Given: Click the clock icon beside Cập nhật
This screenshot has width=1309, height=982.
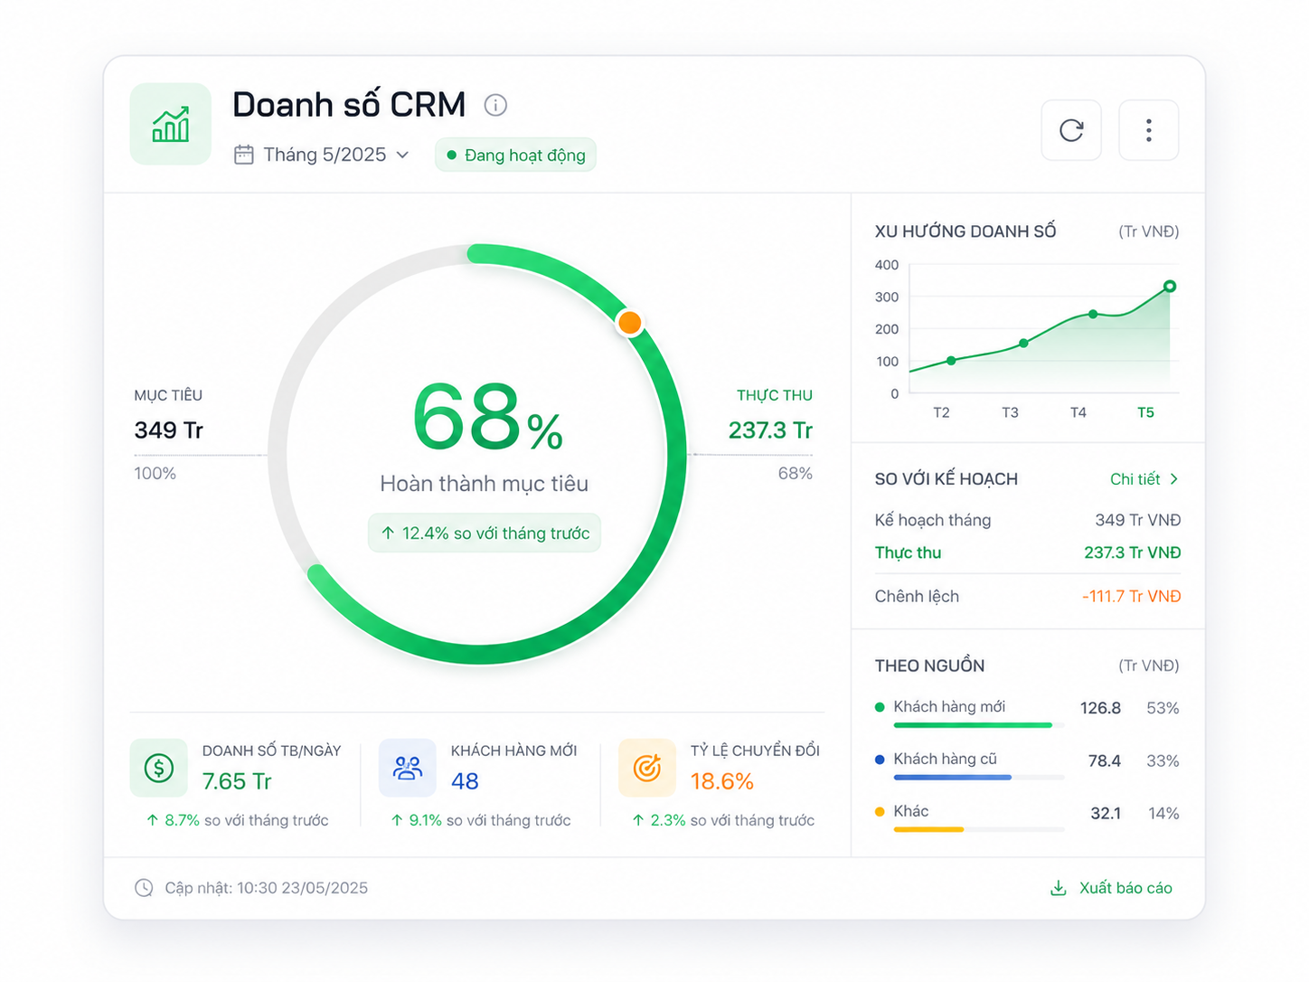Looking at the screenshot, I should click(x=144, y=888).
